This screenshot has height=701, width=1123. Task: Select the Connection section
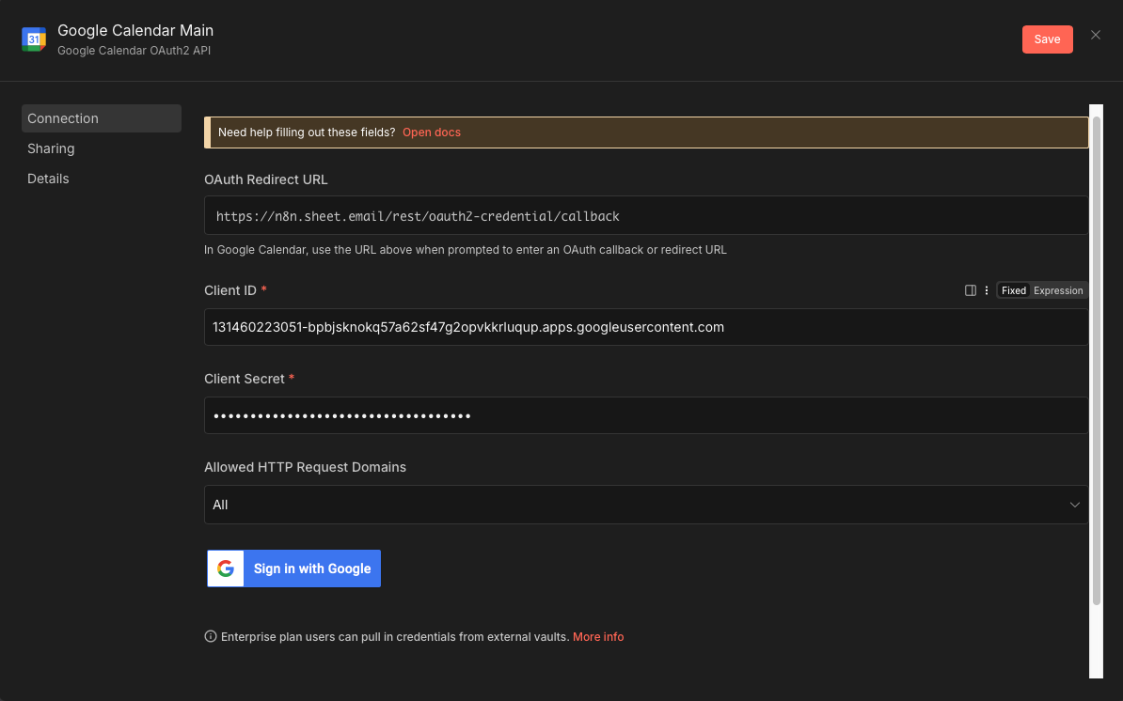(x=62, y=117)
